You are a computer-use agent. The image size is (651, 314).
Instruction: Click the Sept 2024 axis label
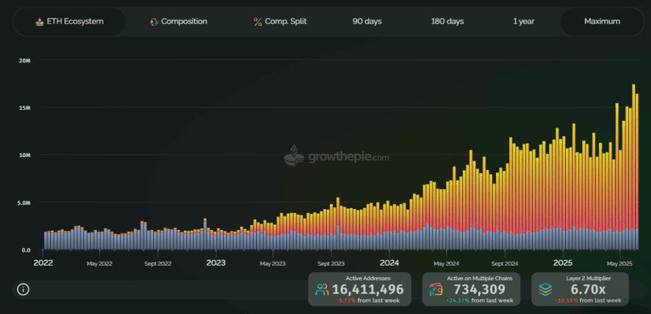point(505,263)
